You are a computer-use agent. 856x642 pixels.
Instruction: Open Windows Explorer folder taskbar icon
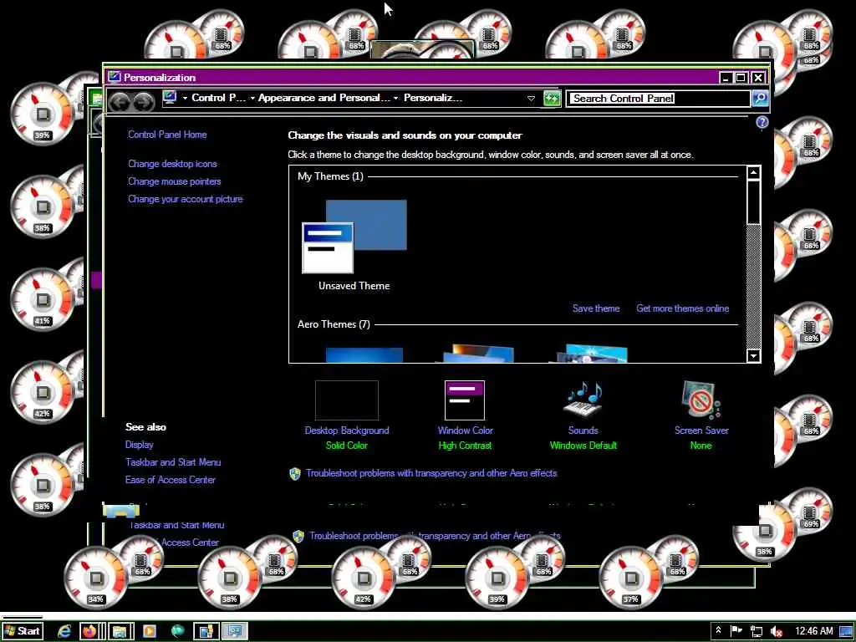click(x=120, y=631)
